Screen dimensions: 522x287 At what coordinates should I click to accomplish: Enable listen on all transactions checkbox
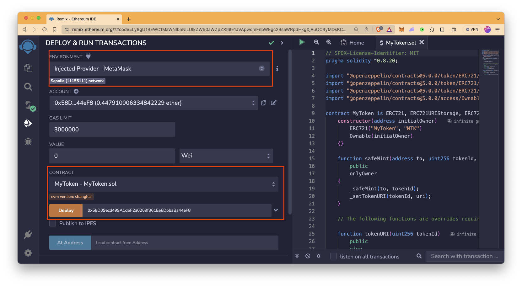point(333,256)
